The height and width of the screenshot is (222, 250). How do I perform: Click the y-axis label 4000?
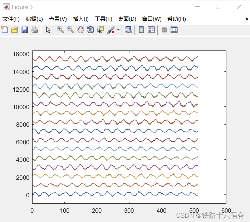(x=23, y=160)
